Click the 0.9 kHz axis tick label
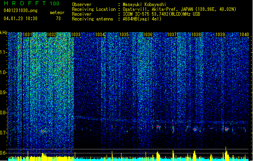The image size is (253, 161). coord(3,93)
